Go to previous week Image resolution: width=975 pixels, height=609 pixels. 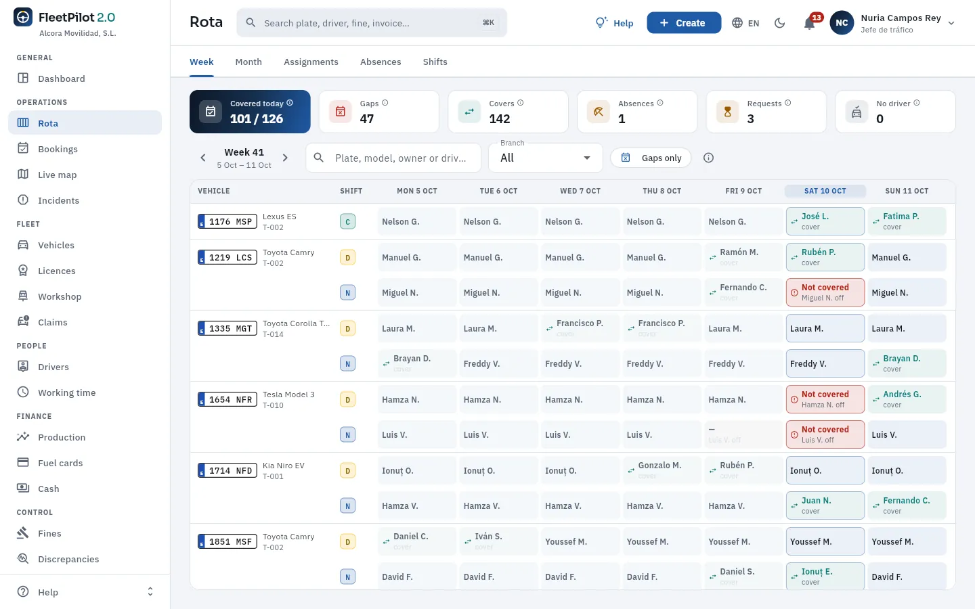[203, 158]
